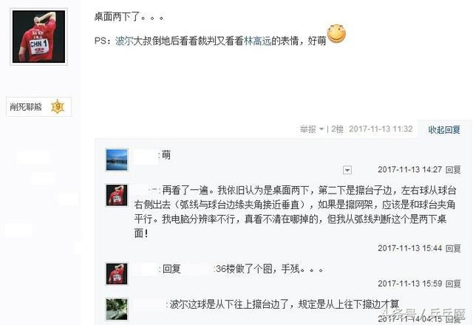Image resolution: width=473 pixels, height=325 pixels.
Task: Reply to the 14:27 comment
Action: [453, 170]
